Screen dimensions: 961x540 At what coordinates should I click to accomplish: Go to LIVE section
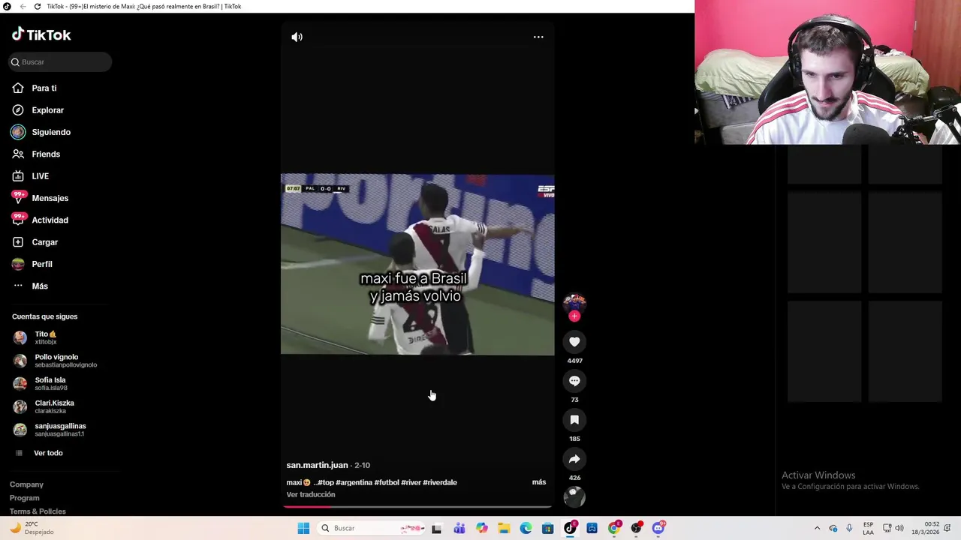coord(40,176)
